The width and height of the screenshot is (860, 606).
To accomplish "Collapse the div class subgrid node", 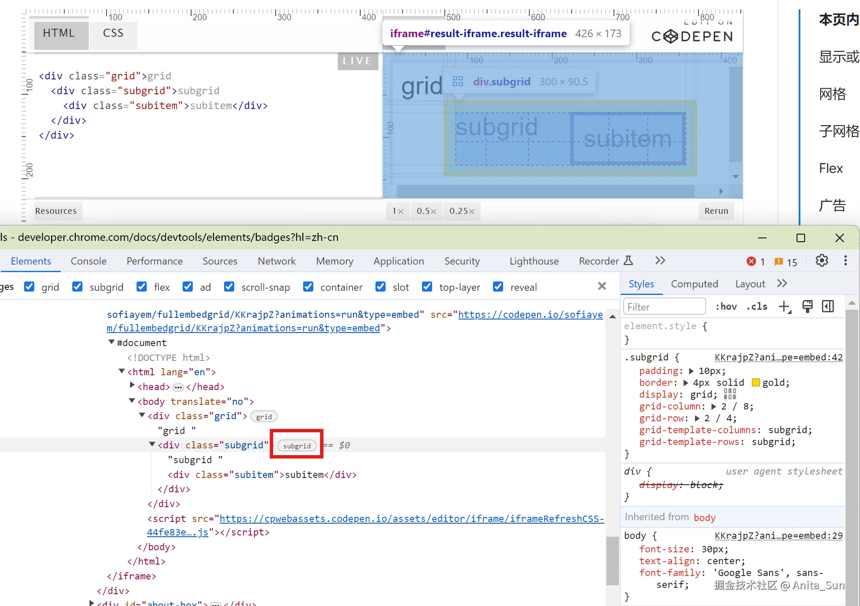I will 152,444.
